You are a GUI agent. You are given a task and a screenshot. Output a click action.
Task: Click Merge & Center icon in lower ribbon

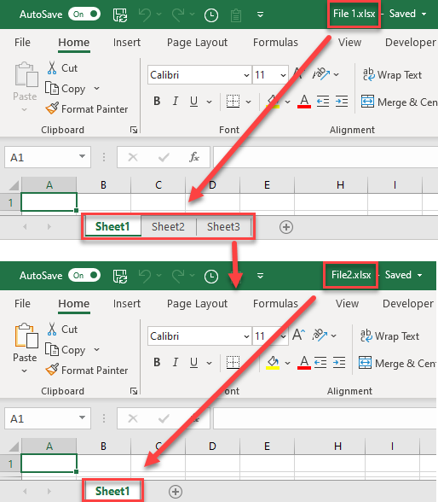pos(365,363)
